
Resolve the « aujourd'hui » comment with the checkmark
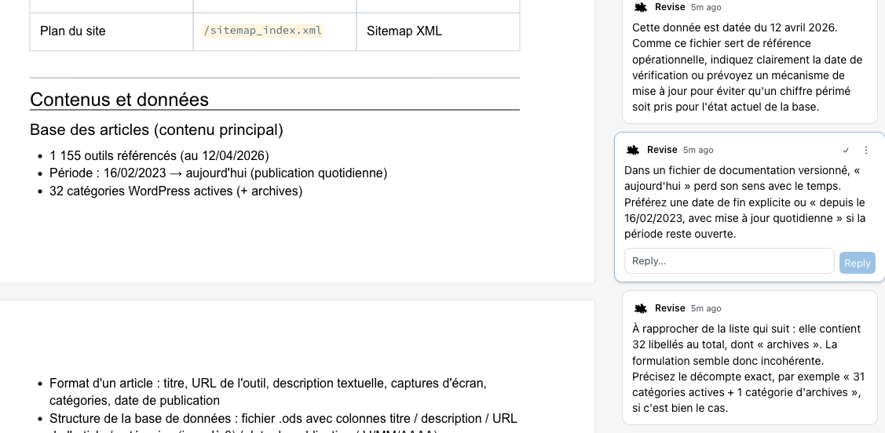pos(846,150)
